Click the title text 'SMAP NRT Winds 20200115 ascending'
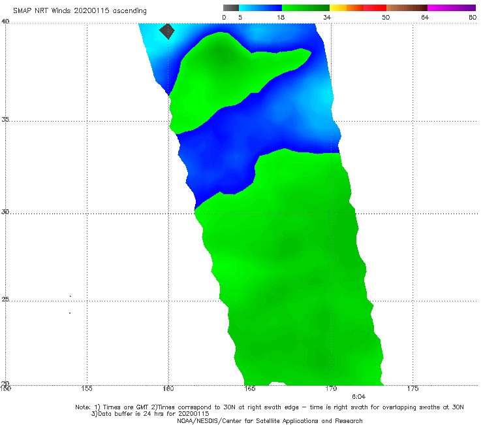 tap(80, 11)
